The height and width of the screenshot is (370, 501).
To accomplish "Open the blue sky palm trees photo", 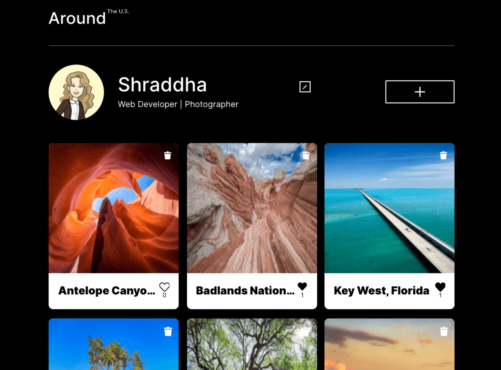I will 114,344.
